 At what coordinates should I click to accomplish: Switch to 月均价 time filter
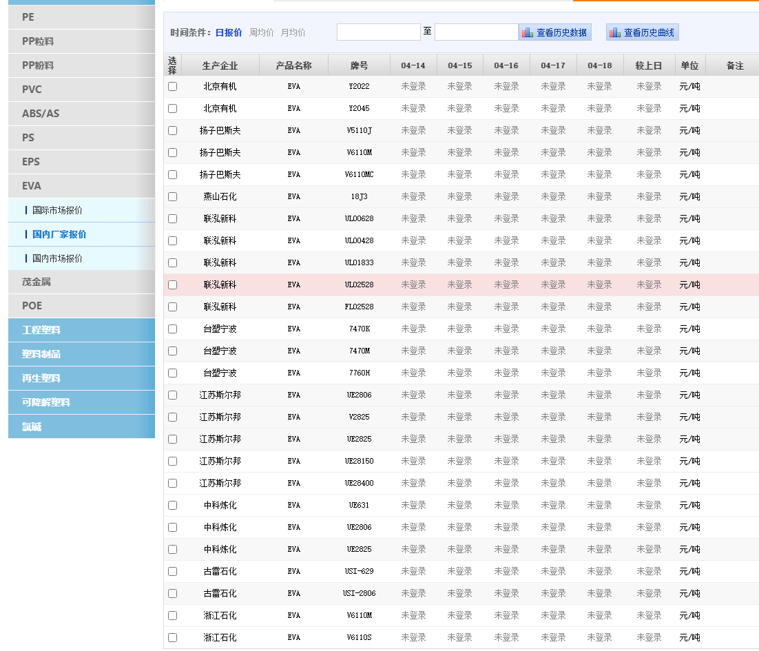[293, 32]
